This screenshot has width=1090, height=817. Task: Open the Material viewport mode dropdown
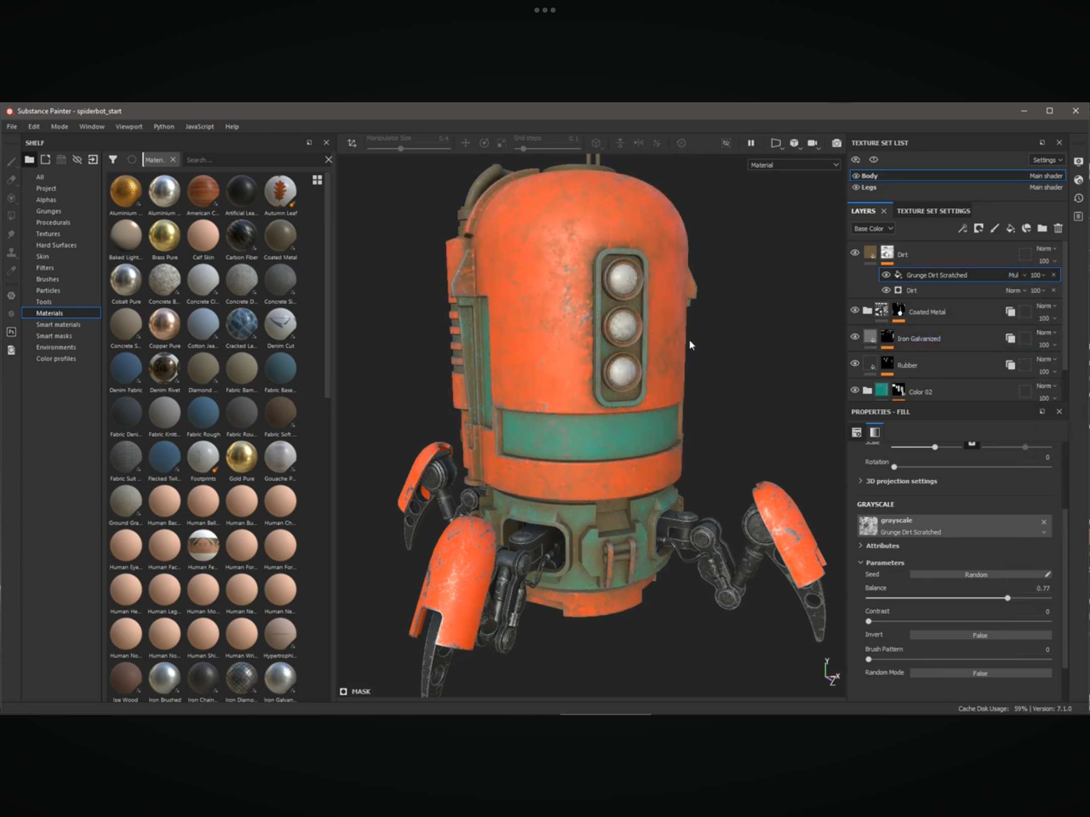coord(793,165)
